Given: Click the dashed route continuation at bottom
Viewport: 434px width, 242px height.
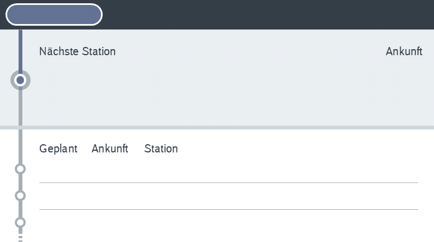Looking at the screenshot, I should (20, 237).
